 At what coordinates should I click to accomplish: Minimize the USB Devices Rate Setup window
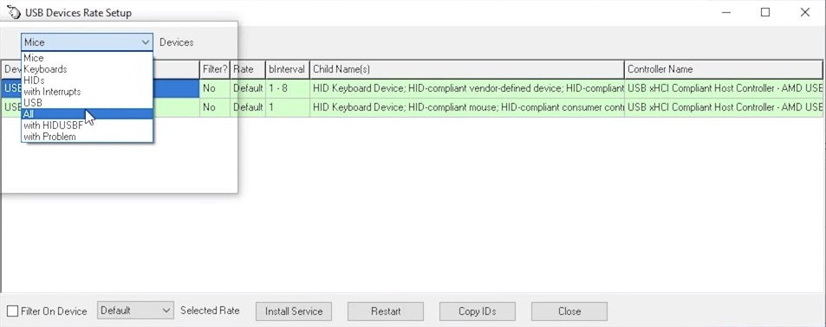point(726,12)
